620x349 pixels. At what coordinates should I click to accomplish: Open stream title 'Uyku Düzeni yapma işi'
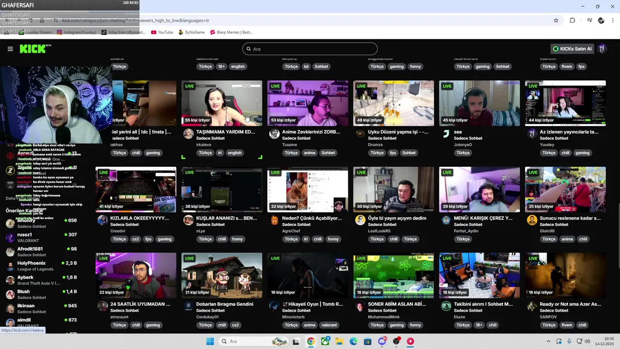[398, 132]
